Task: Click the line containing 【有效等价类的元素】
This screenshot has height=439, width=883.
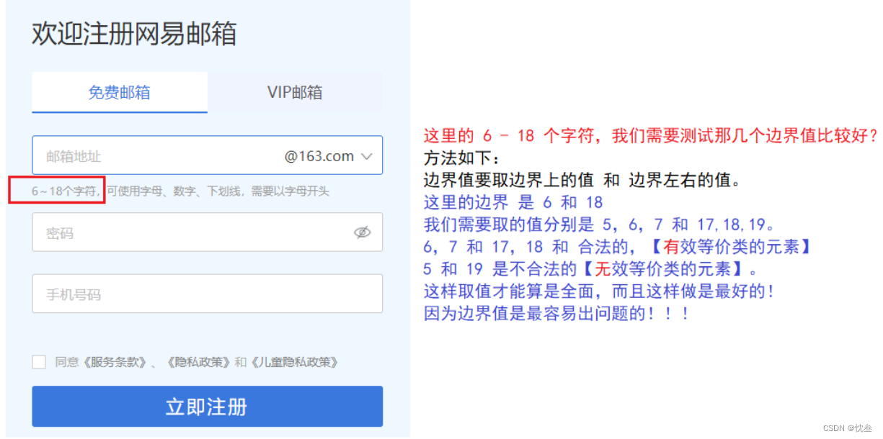Action: click(618, 248)
